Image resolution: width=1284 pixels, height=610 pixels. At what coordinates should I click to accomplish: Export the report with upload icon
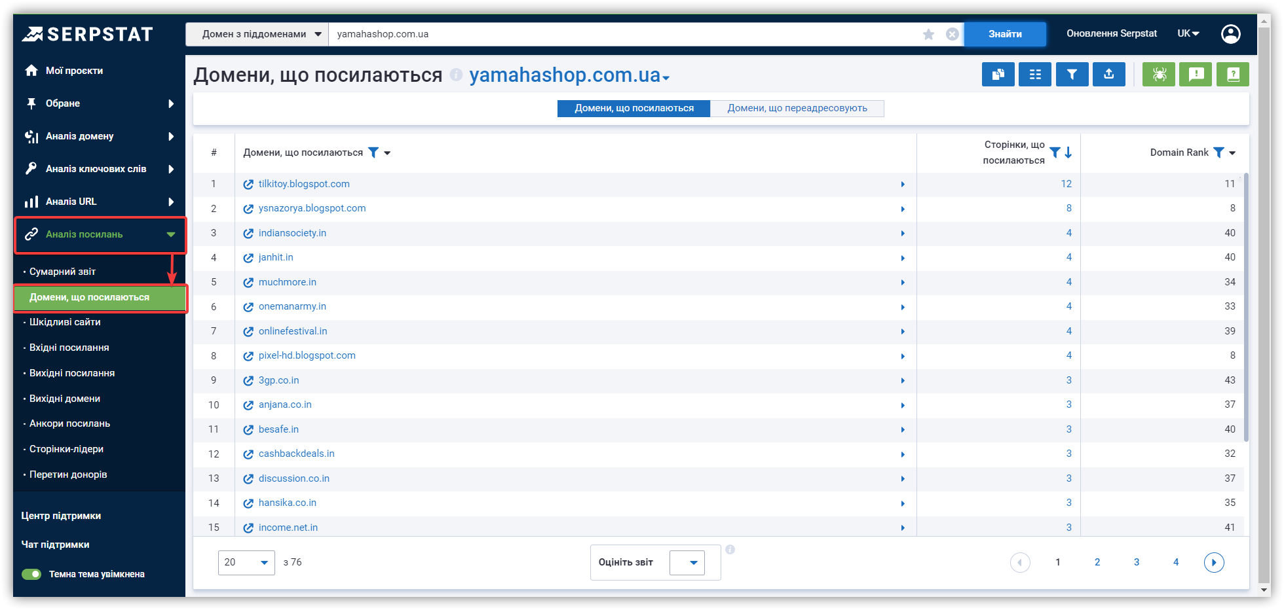pos(1109,75)
